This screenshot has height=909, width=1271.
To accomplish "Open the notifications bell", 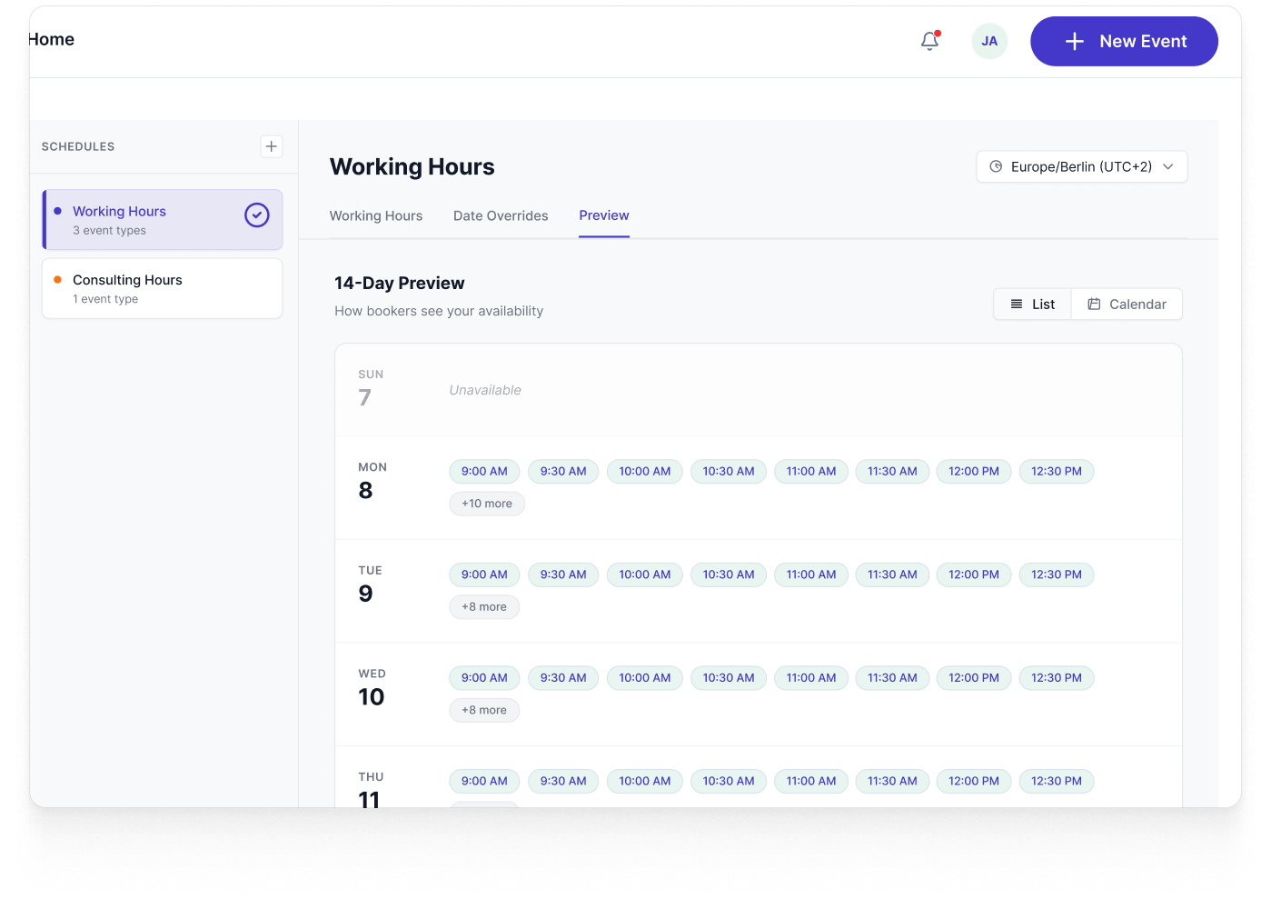I will [929, 41].
